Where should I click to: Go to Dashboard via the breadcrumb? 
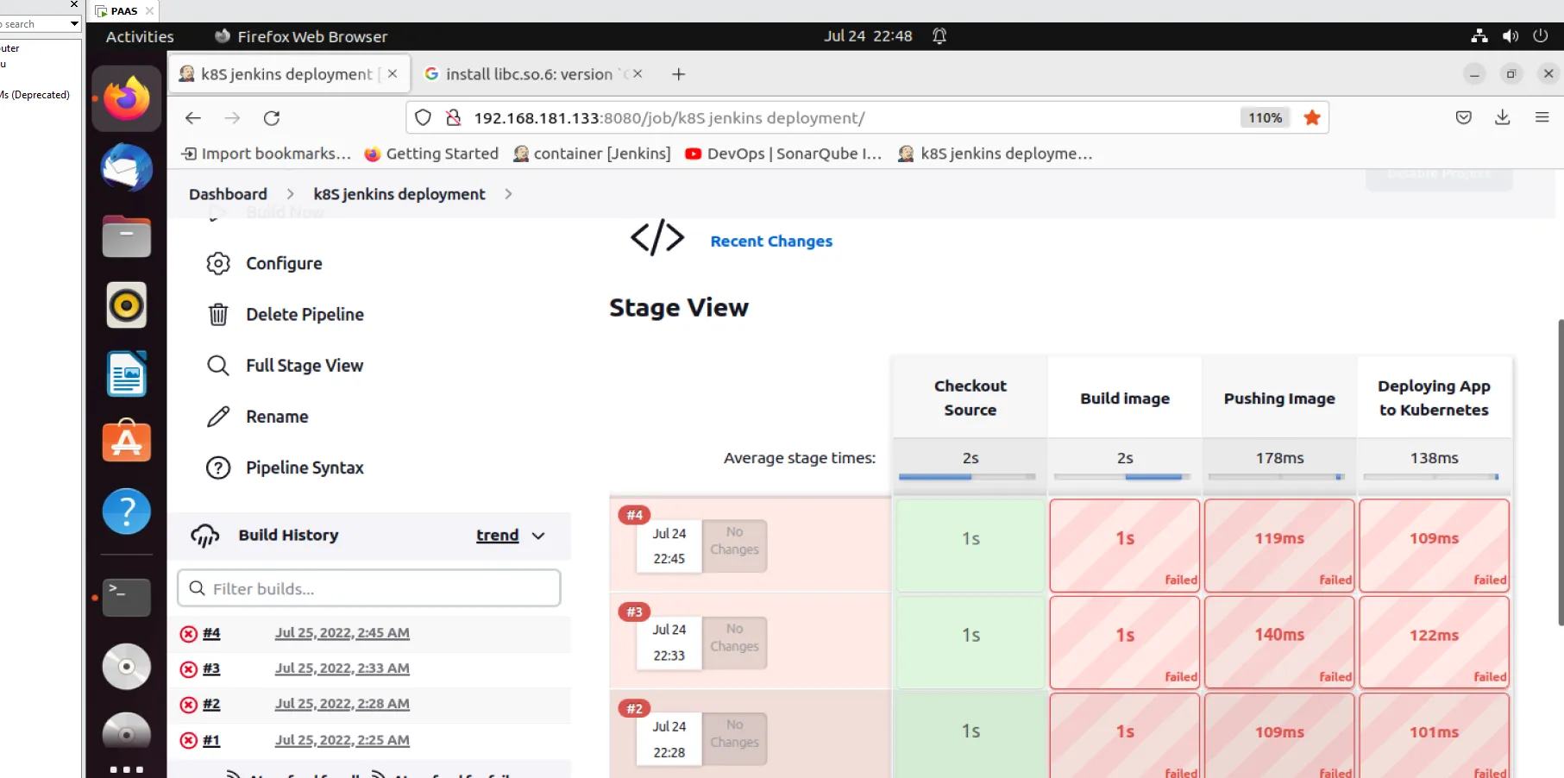point(228,194)
